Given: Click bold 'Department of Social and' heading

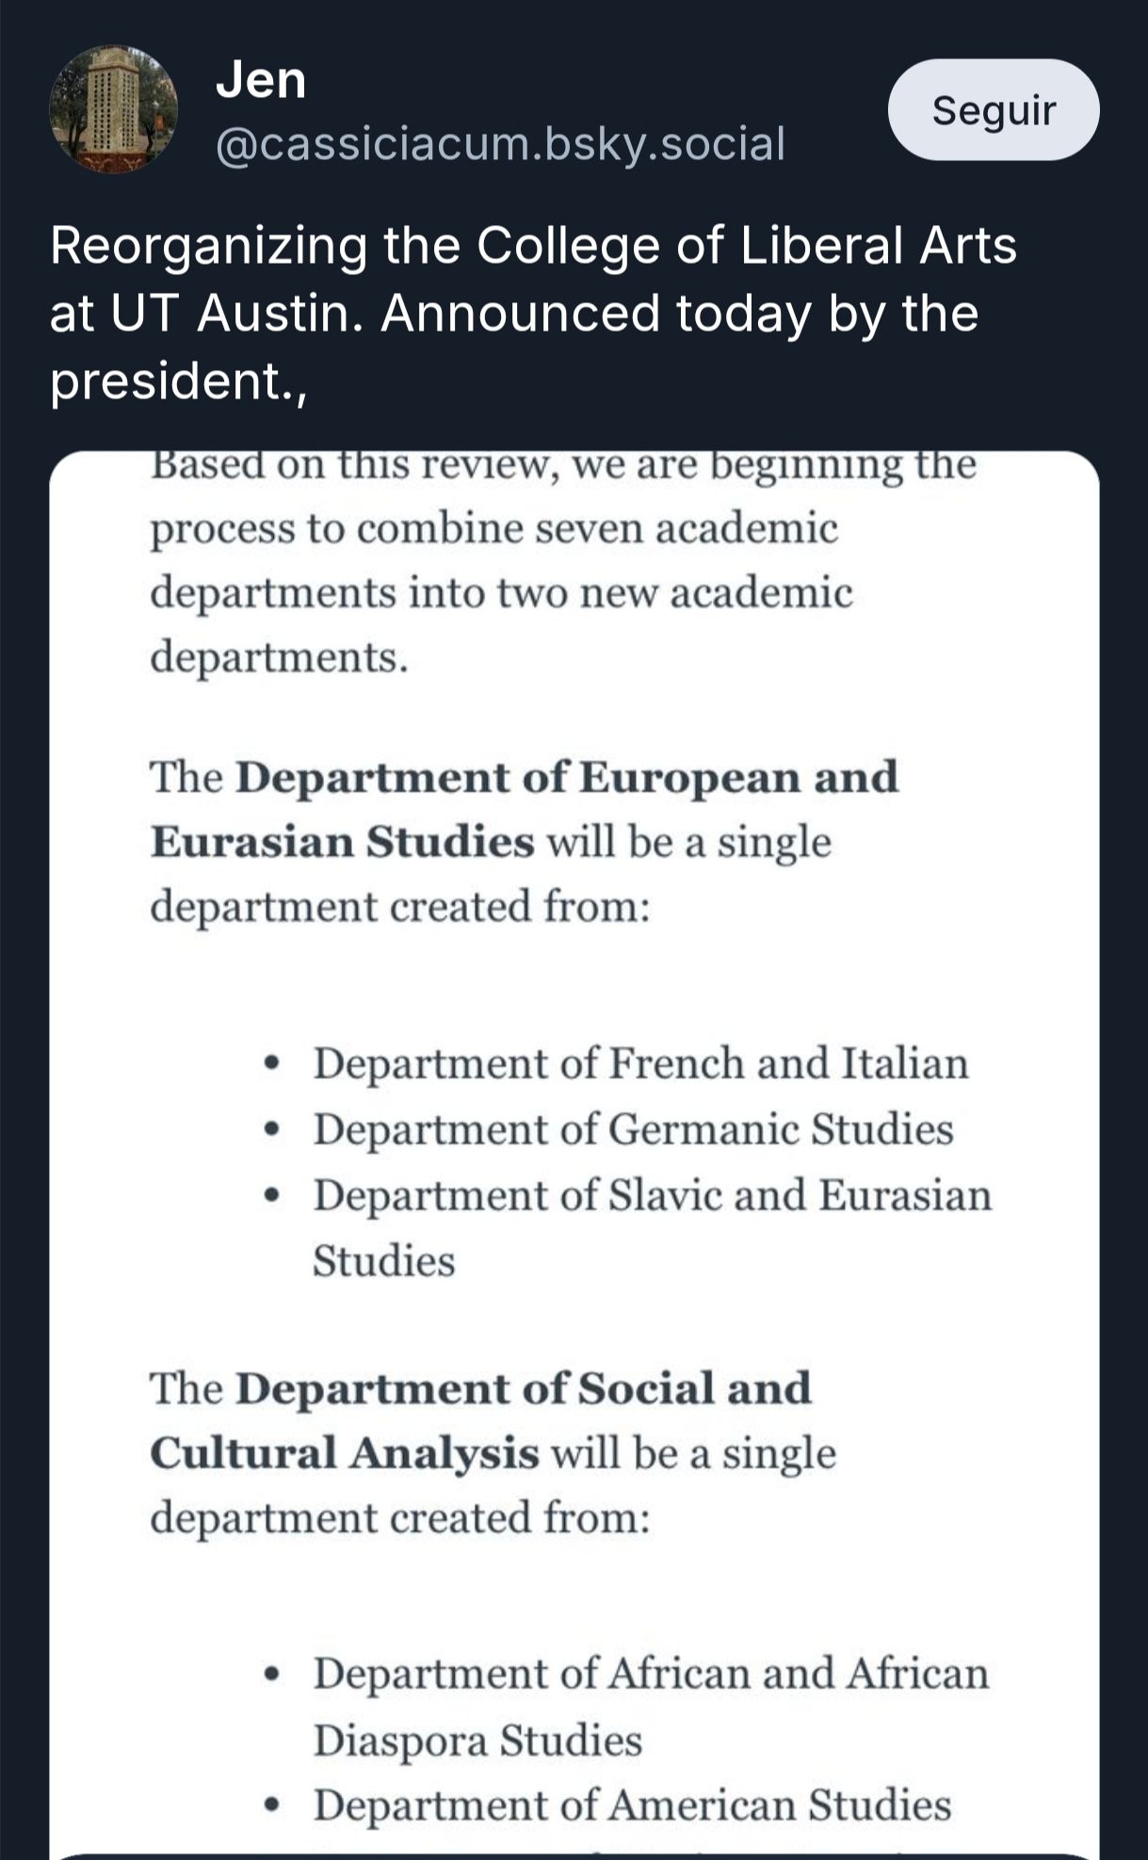Looking at the screenshot, I should click(x=523, y=1389).
